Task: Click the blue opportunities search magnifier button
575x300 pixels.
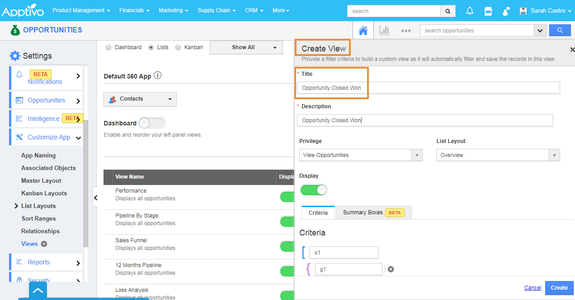Action: (560, 31)
